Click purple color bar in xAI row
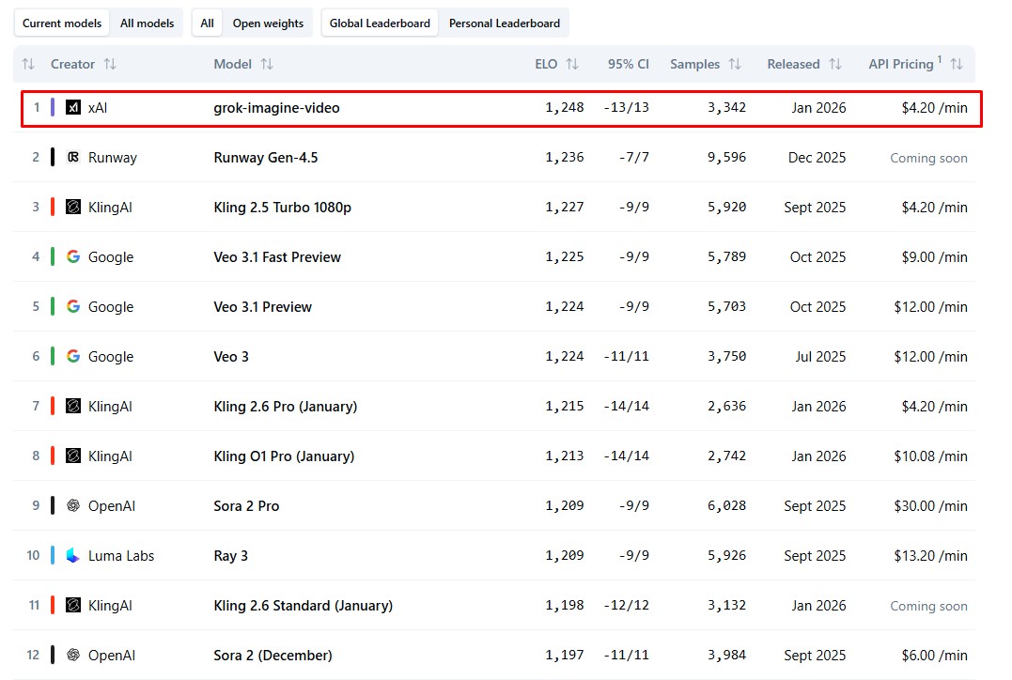 [x=53, y=107]
